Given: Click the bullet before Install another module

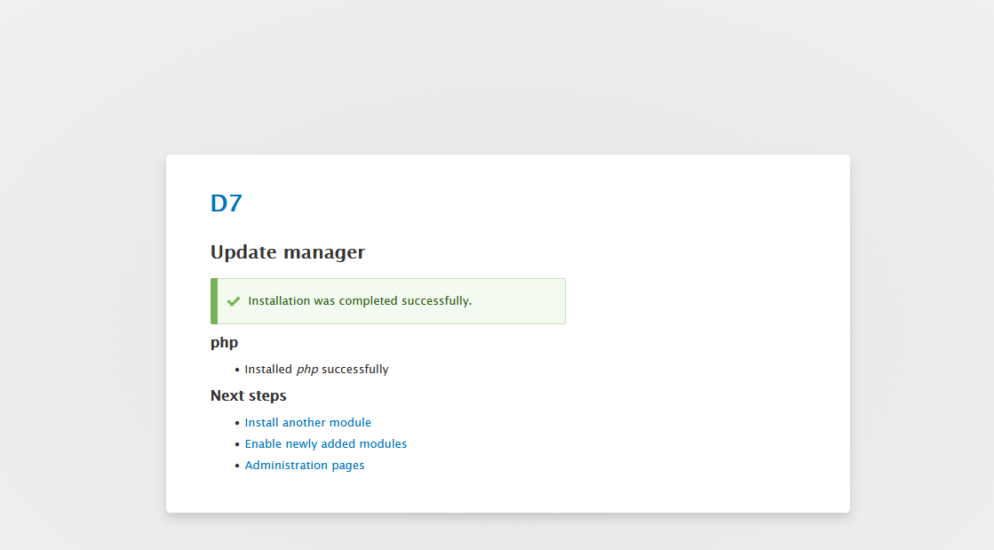Looking at the screenshot, I should click(237, 423).
